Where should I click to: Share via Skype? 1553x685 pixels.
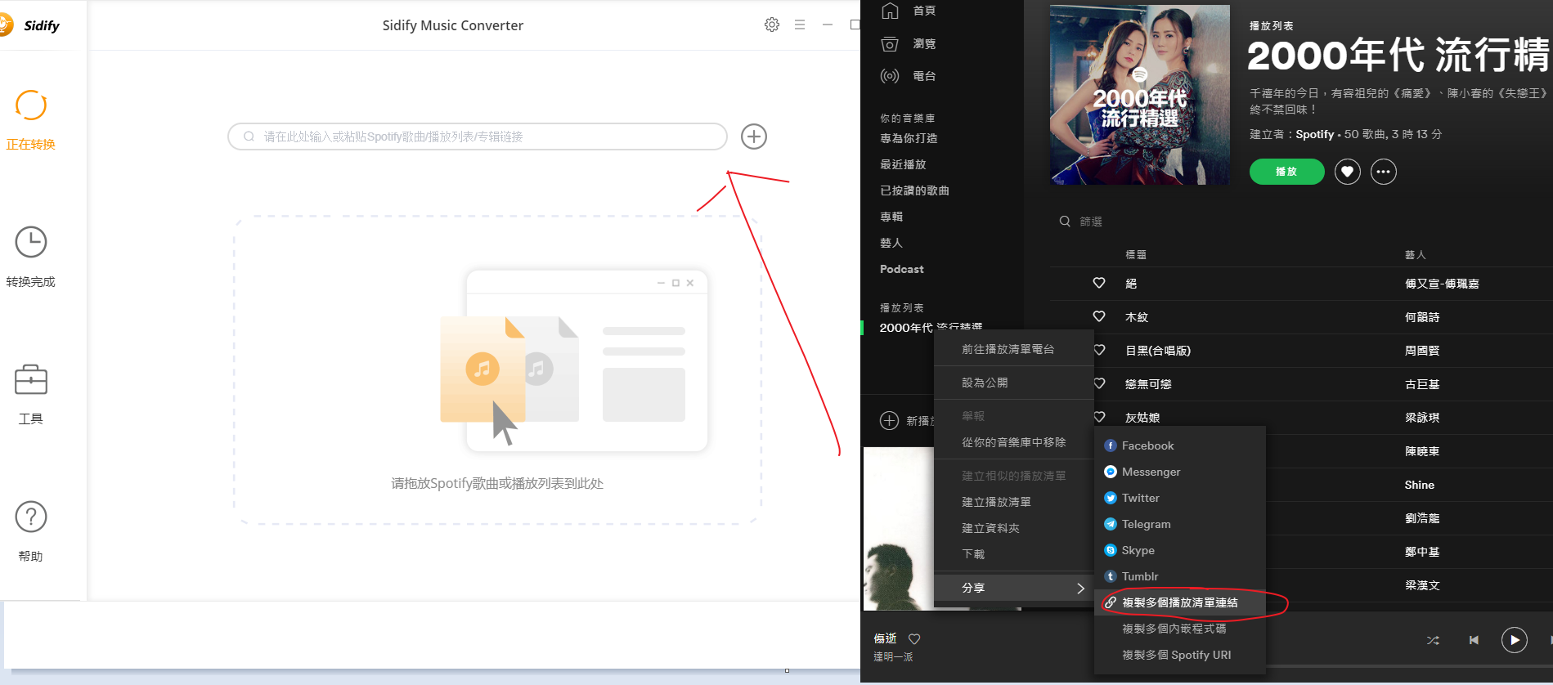click(1180, 550)
